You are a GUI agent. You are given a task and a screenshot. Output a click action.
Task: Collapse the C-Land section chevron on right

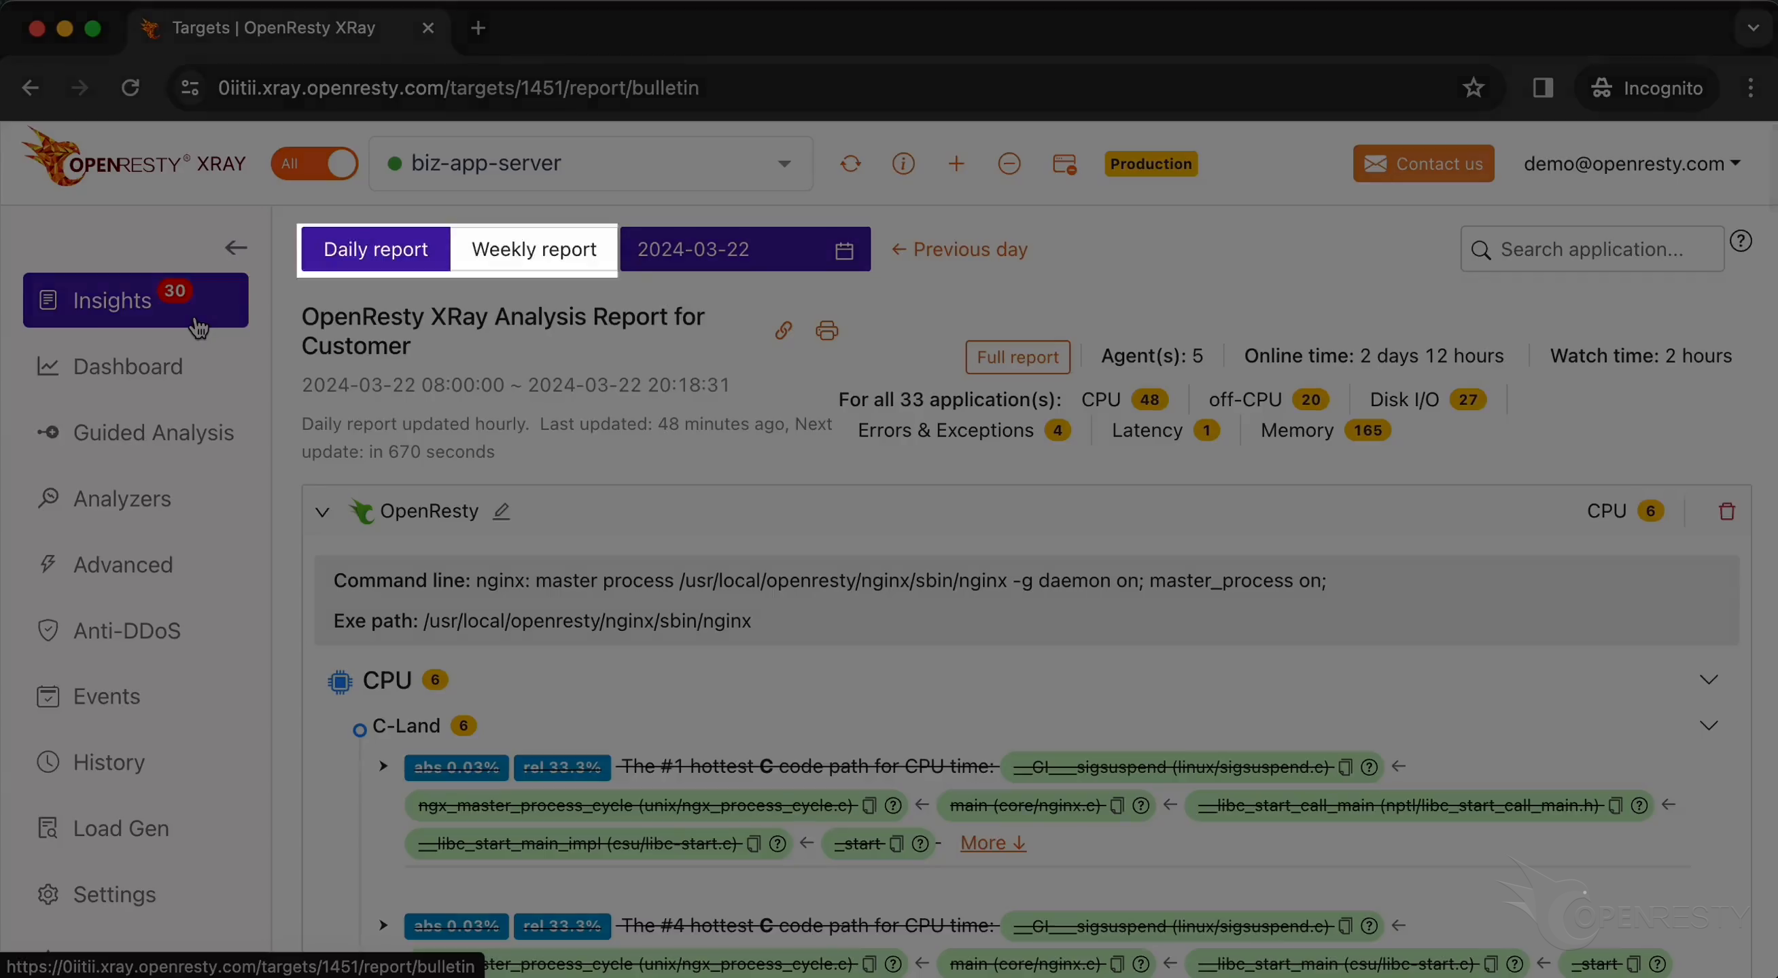1709,725
